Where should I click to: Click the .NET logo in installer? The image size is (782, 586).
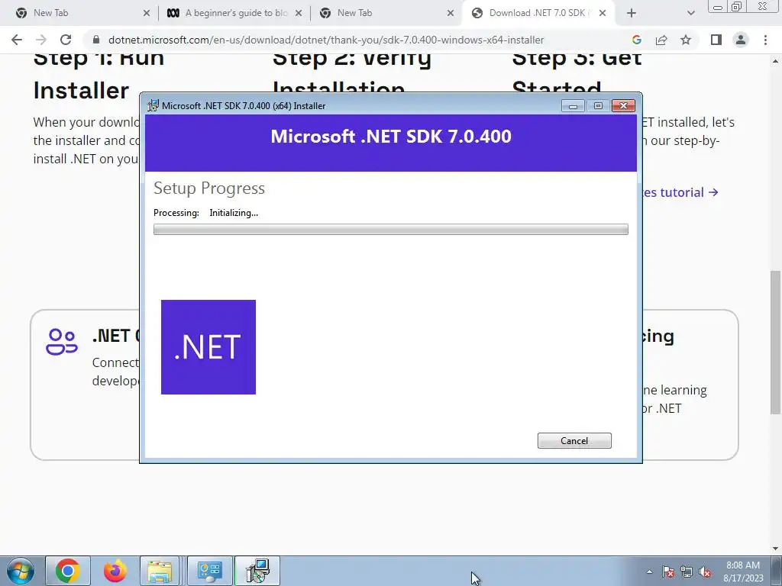[208, 347]
